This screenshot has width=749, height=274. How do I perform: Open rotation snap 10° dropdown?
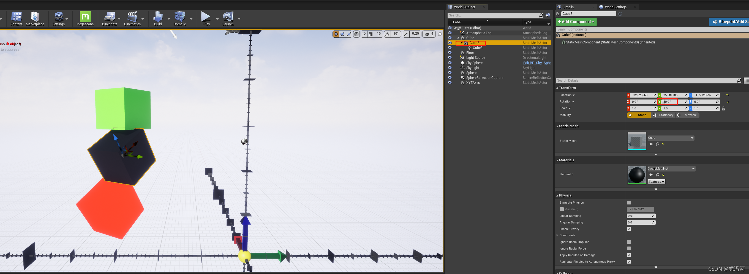(x=396, y=34)
